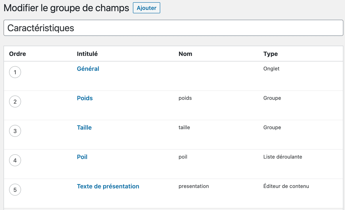Open the Poids field link
Screen dimensions: 345x210
(85, 98)
